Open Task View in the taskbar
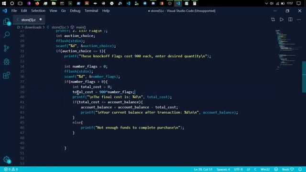Screen dimensions: 306x172 point(20,3)
